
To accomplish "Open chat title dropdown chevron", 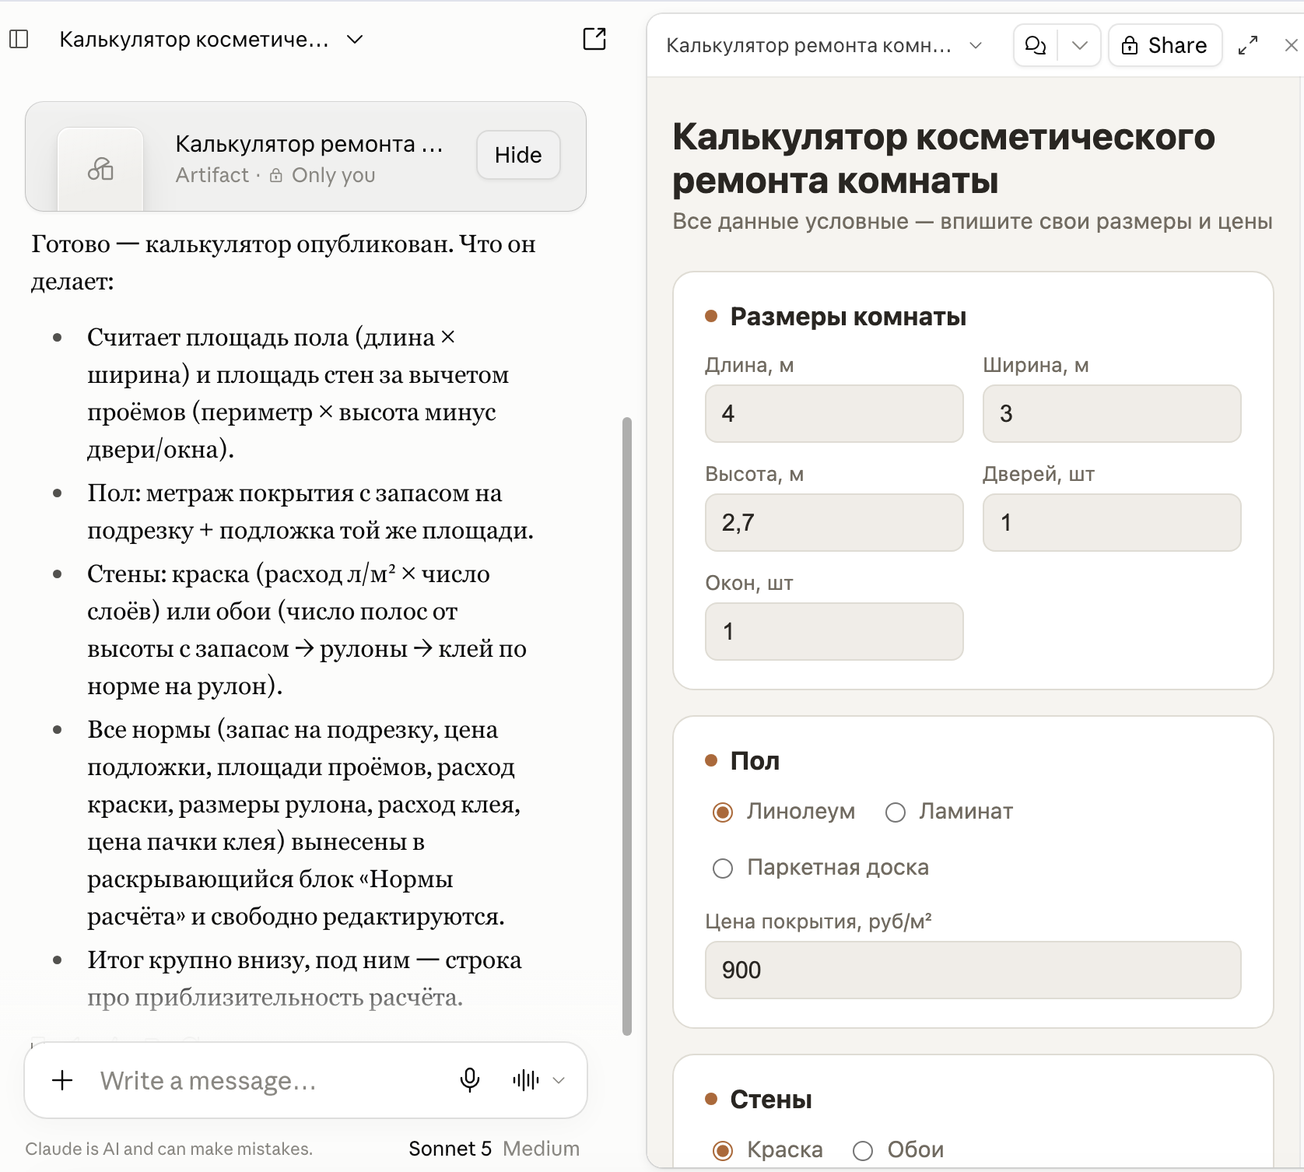I will [x=355, y=39].
